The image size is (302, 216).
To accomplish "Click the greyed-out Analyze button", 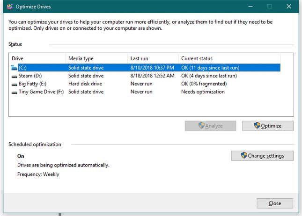I will coord(210,126).
